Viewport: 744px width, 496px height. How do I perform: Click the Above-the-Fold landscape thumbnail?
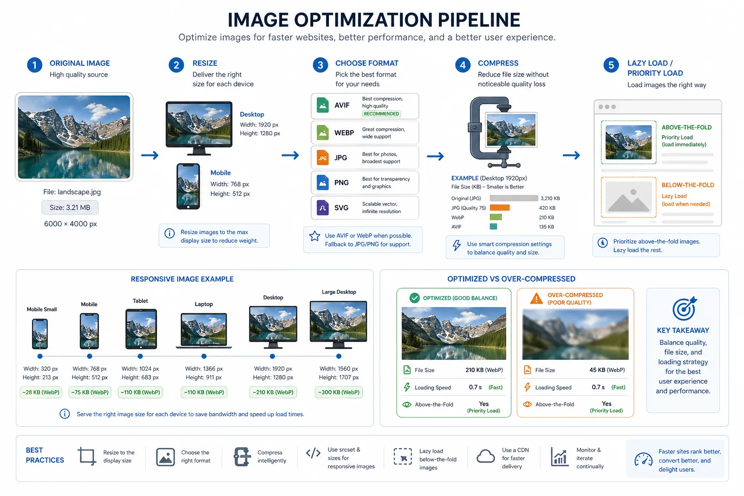[x=629, y=142]
